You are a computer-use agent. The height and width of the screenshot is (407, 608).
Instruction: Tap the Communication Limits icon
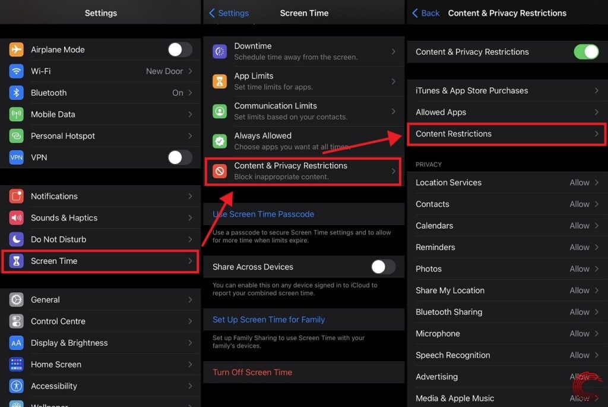(x=220, y=111)
